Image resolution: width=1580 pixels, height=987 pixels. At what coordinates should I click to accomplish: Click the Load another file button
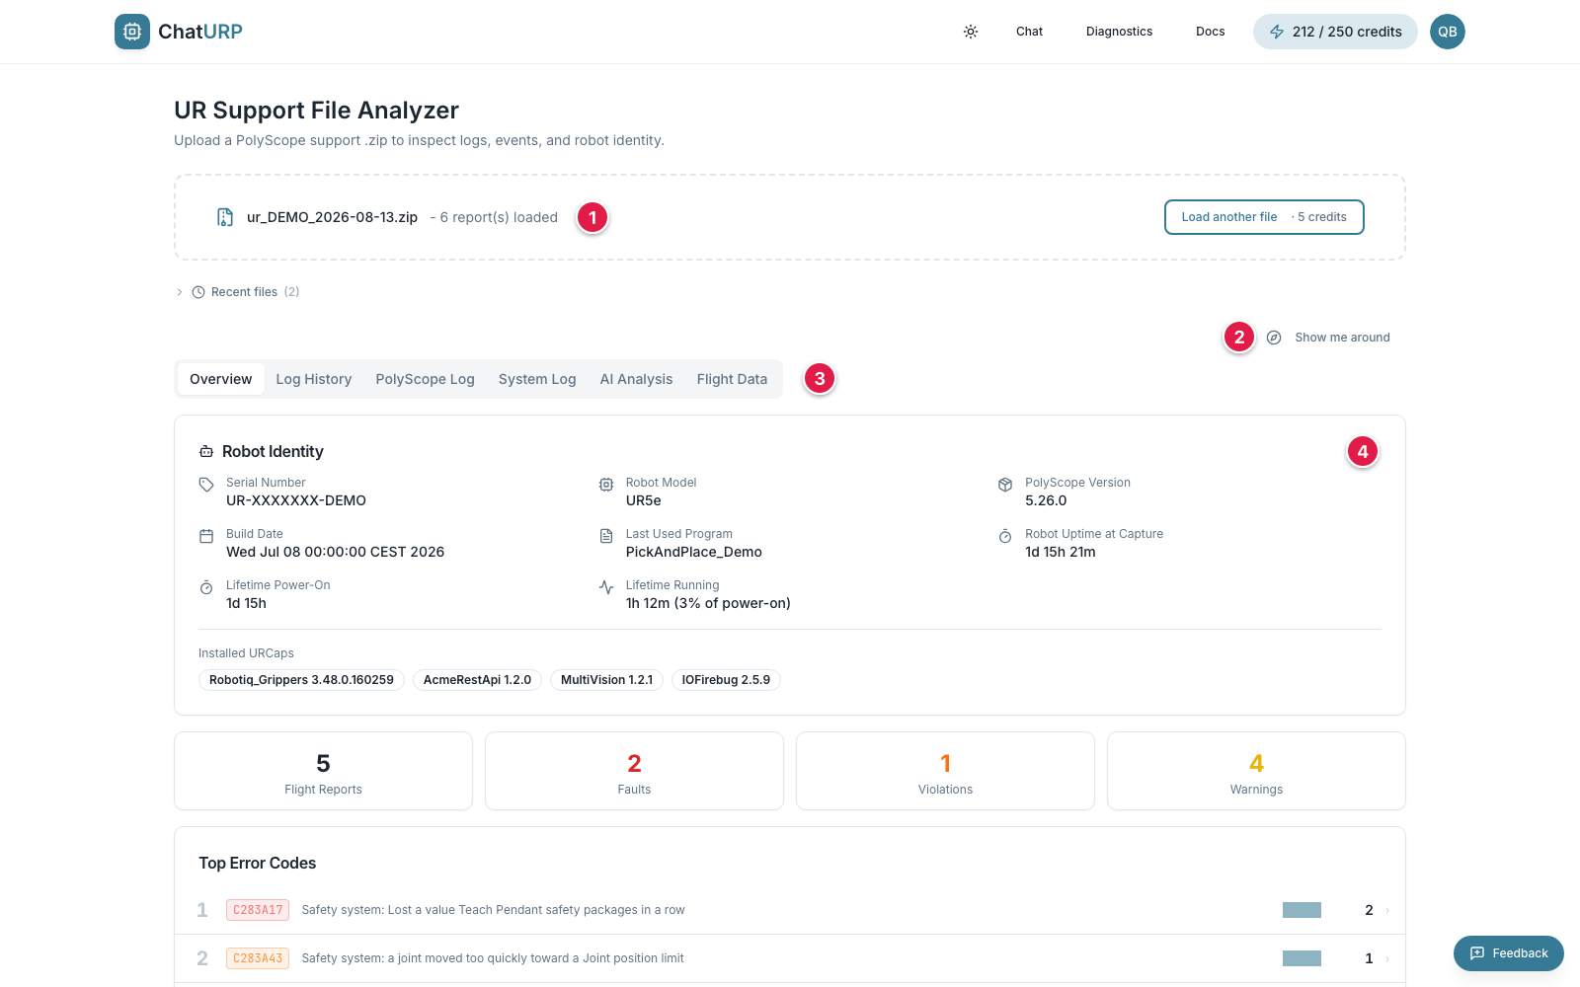[x=1264, y=217]
